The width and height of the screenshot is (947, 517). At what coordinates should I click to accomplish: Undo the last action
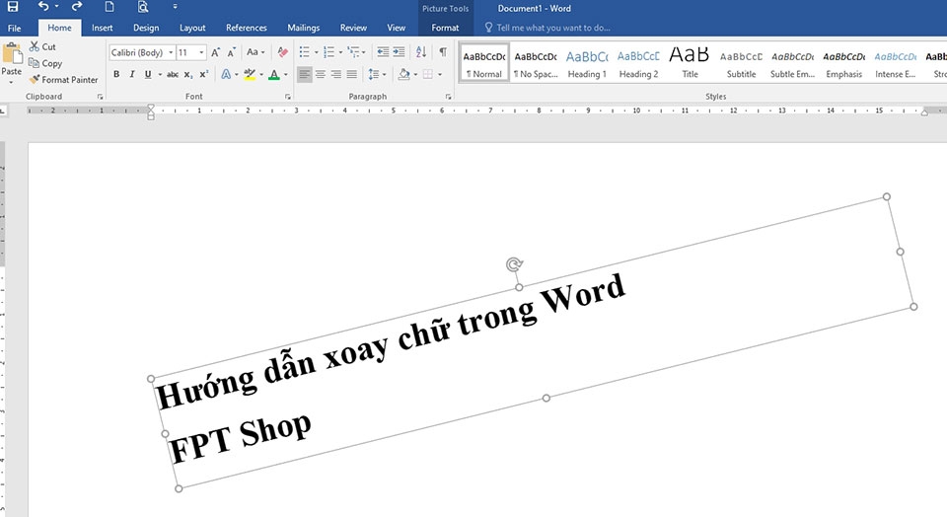point(43,7)
